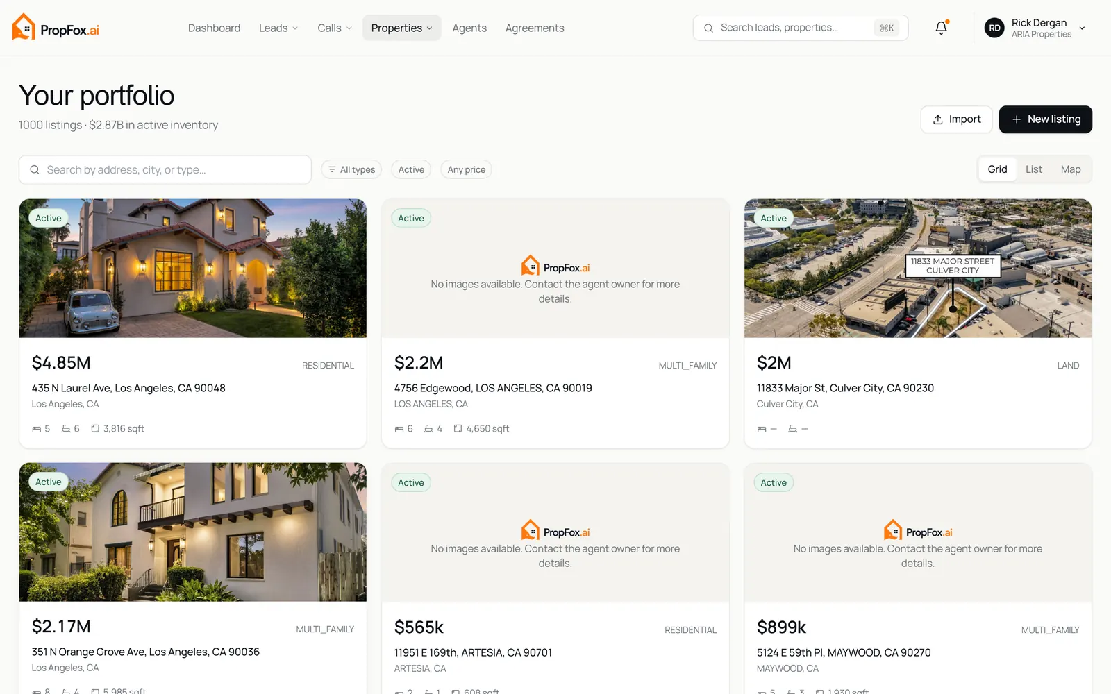Viewport: 1111px width, 694px height.
Task: Open address 435 N Laurel Ave, Los Angeles
Action: coord(128,388)
